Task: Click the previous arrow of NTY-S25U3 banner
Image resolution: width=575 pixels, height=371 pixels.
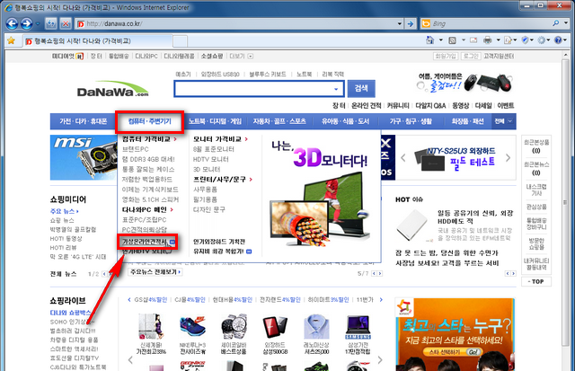Action: tap(403, 158)
